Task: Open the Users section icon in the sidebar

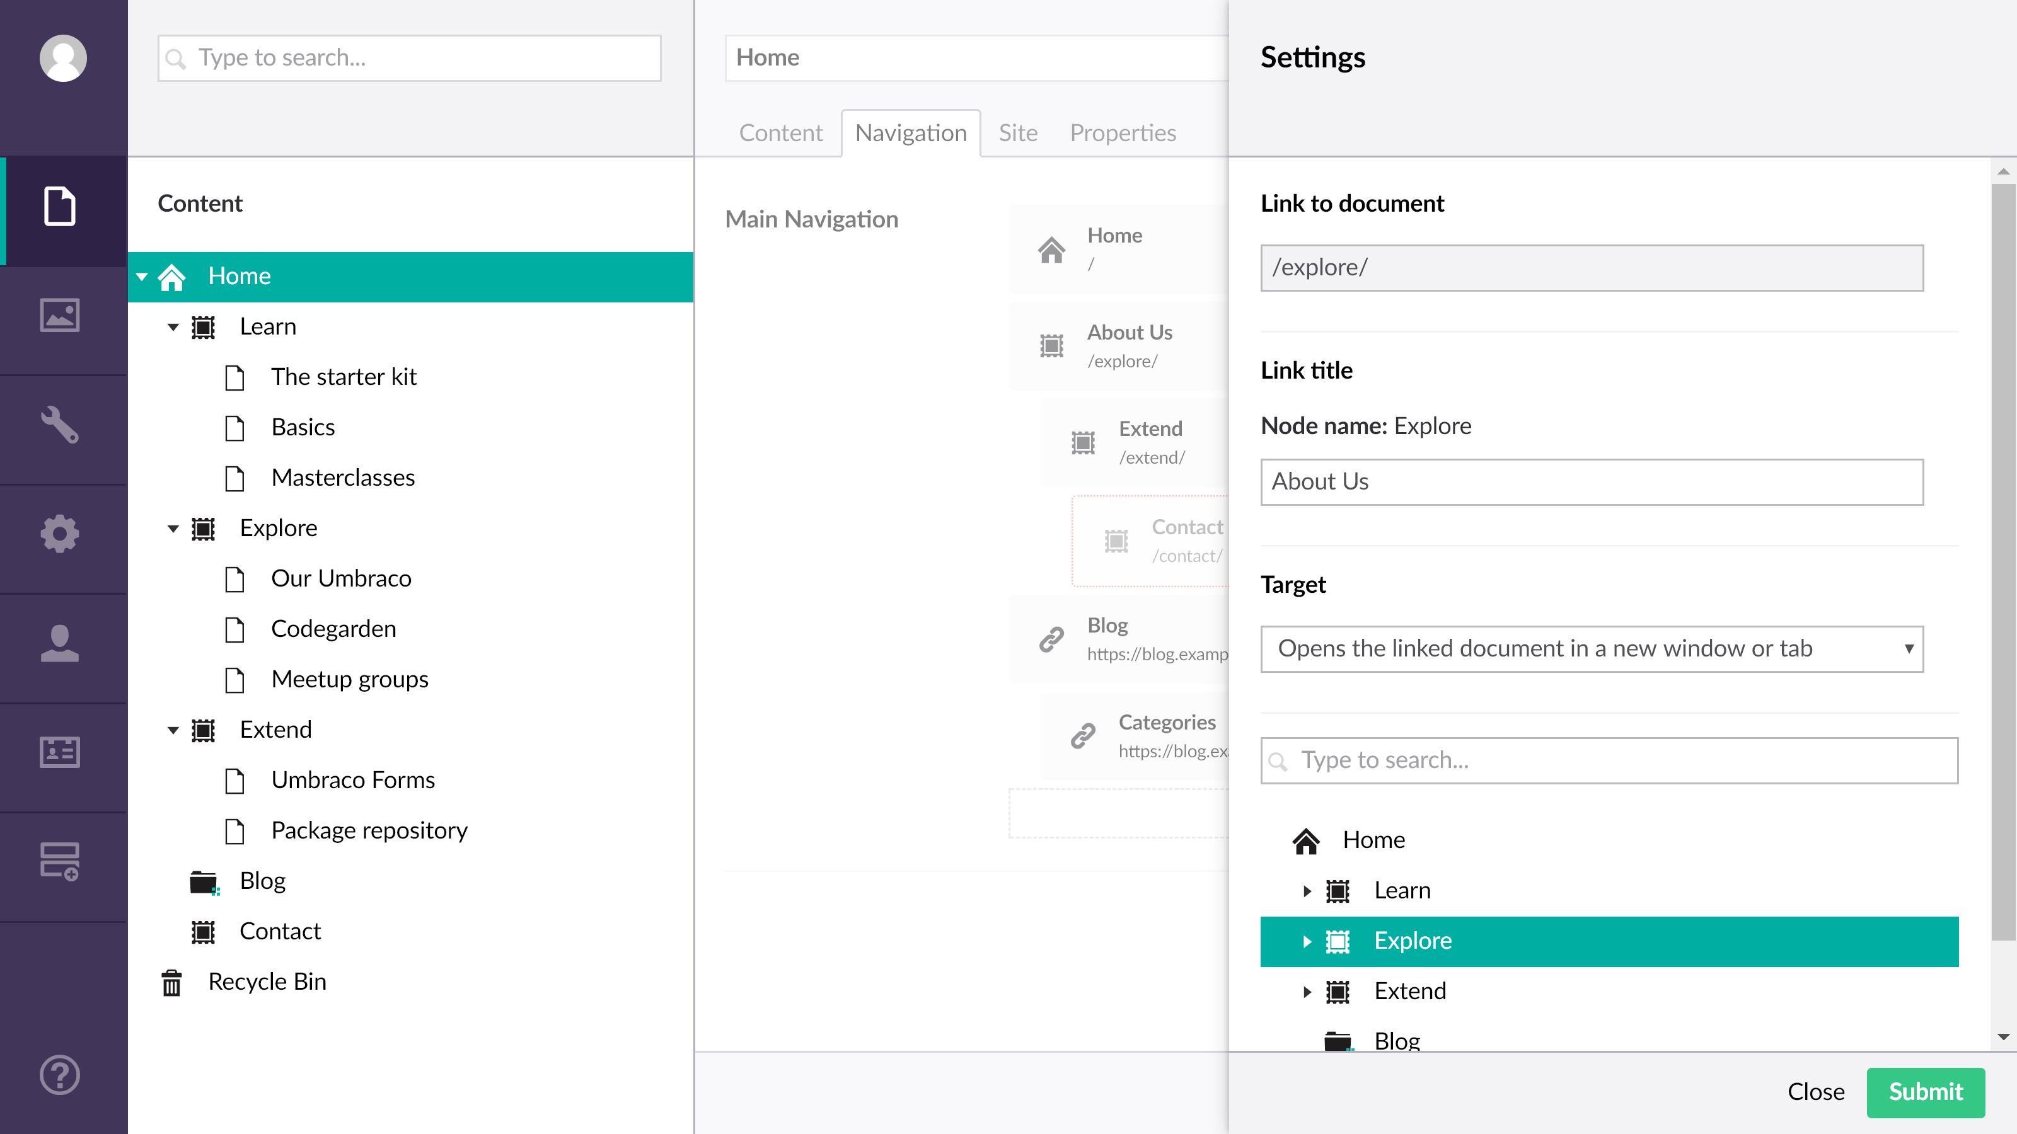Action: point(59,643)
